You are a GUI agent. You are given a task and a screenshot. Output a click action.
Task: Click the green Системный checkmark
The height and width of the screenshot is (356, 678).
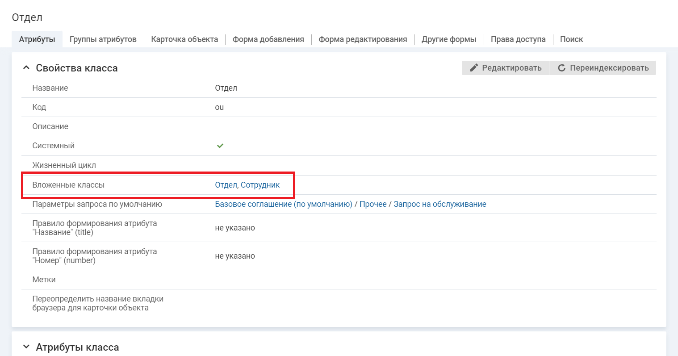pyautogui.click(x=220, y=146)
